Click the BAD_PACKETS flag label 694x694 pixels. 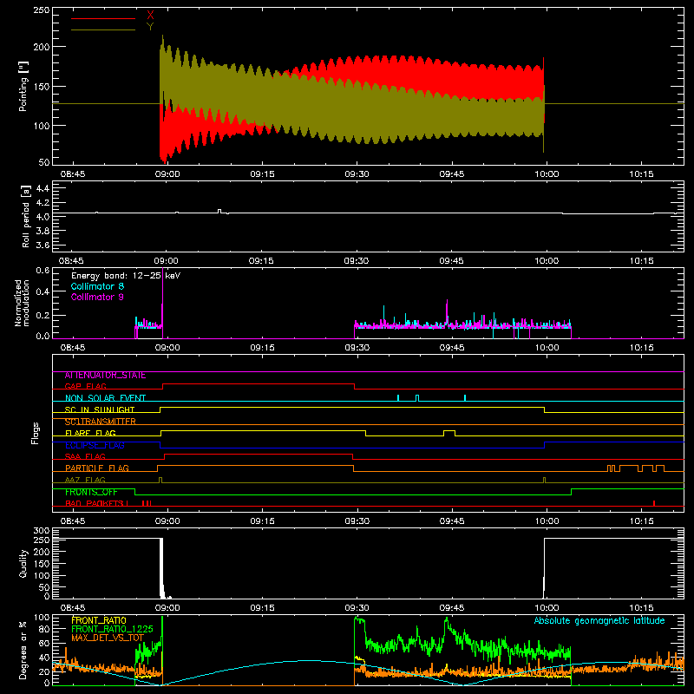(x=96, y=503)
